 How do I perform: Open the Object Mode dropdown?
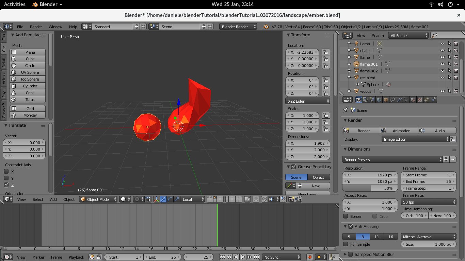[x=98, y=199]
